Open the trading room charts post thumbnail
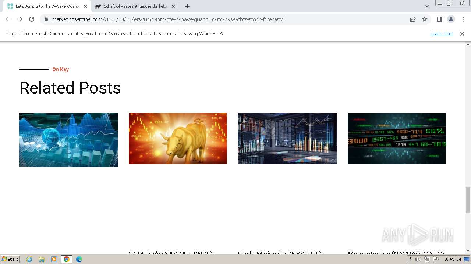This screenshot has width=471, height=264. 287,139
